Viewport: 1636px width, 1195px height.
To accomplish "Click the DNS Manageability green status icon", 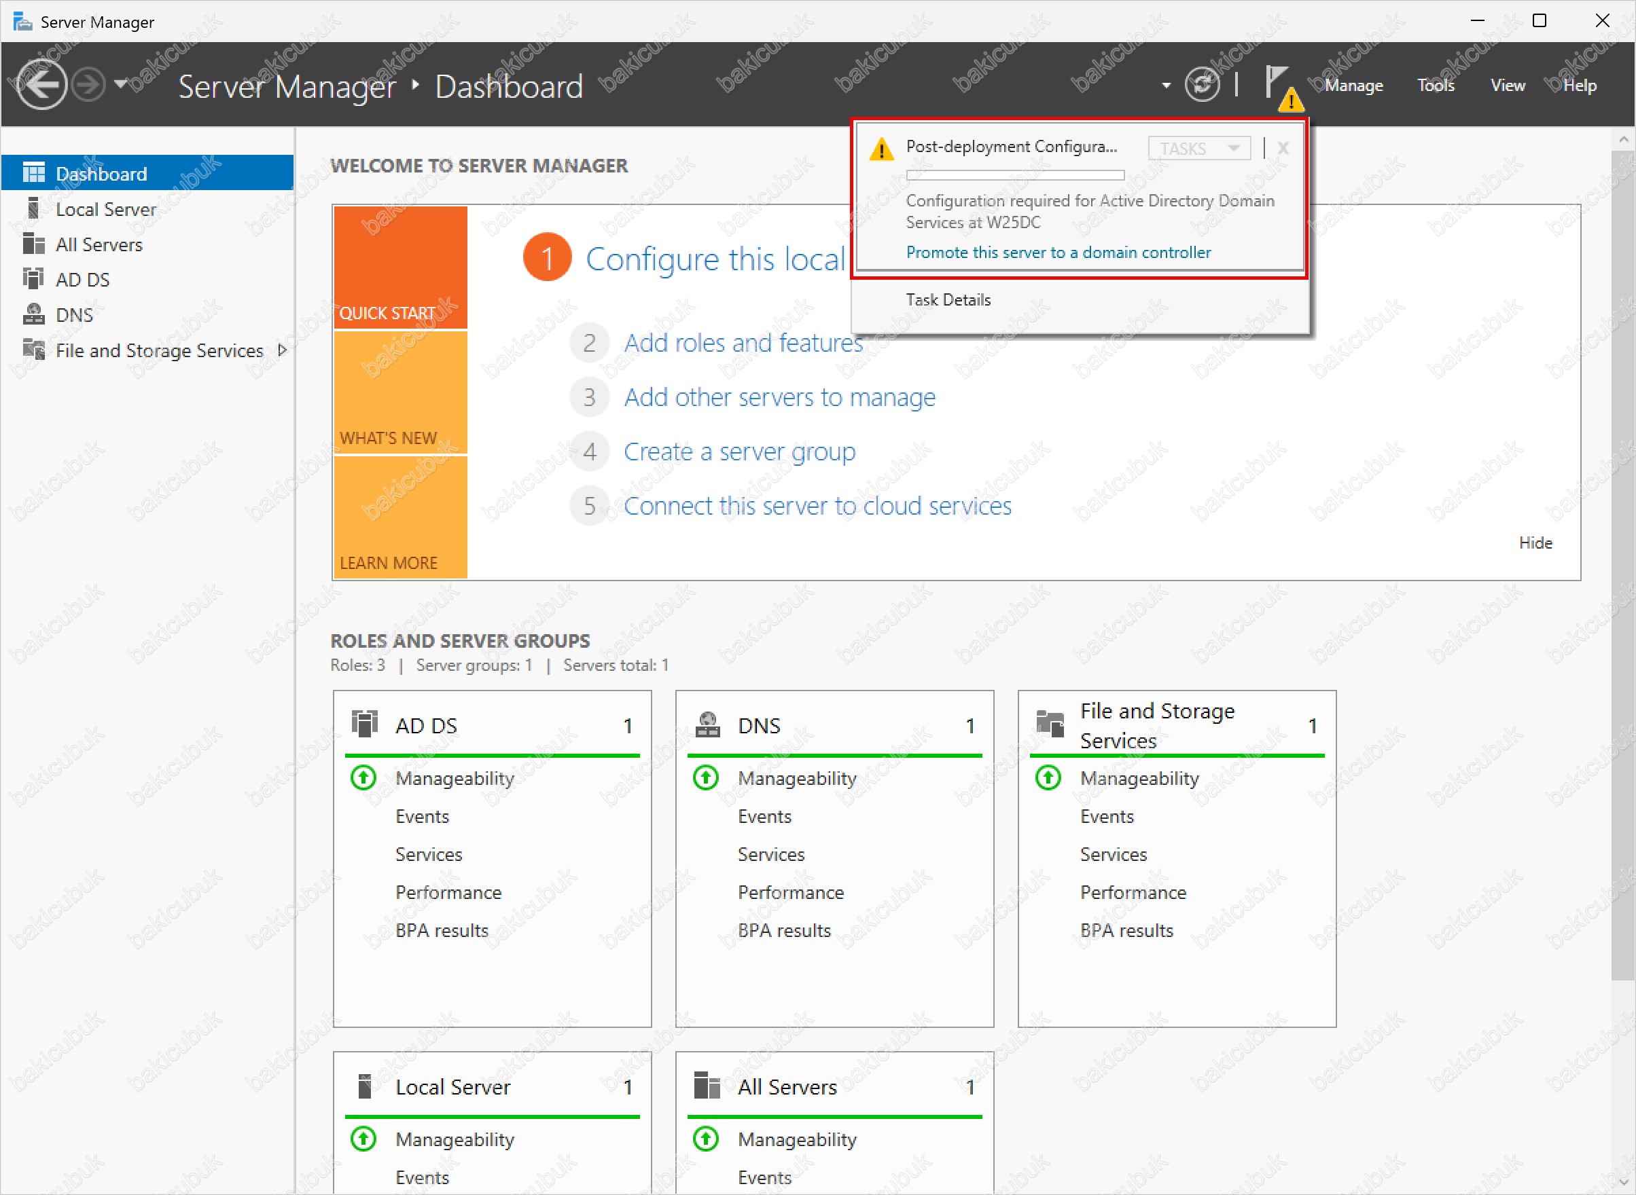I will click(x=706, y=777).
